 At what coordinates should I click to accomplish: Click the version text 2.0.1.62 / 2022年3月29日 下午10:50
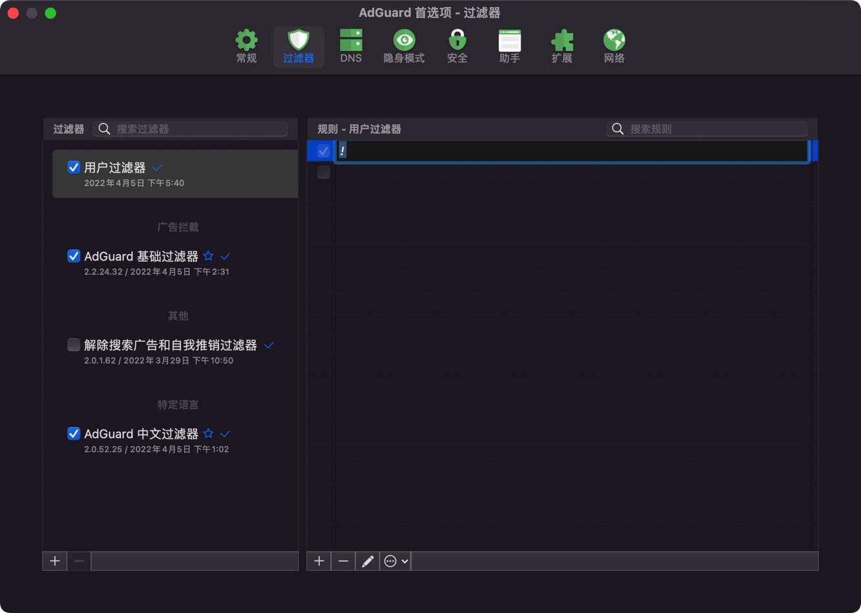(x=158, y=360)
